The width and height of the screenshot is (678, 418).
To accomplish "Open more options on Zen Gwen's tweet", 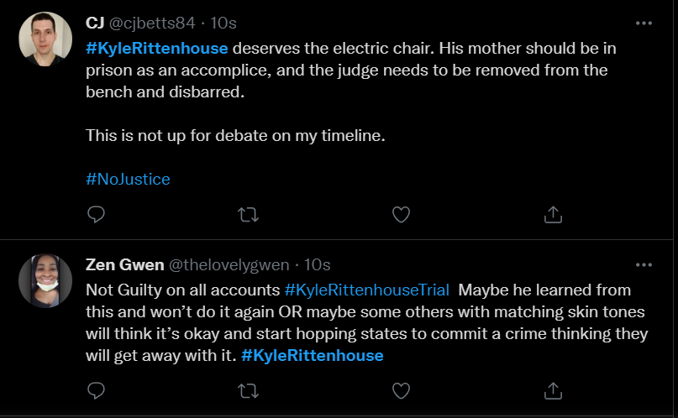I will (644, 265).
